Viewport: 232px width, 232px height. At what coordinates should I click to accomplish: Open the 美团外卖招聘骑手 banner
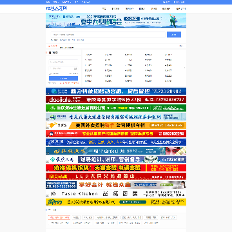click(116, 125)
